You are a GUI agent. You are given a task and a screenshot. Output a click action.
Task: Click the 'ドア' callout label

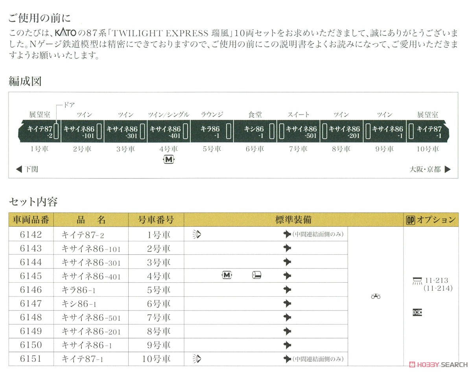[69, 105]
